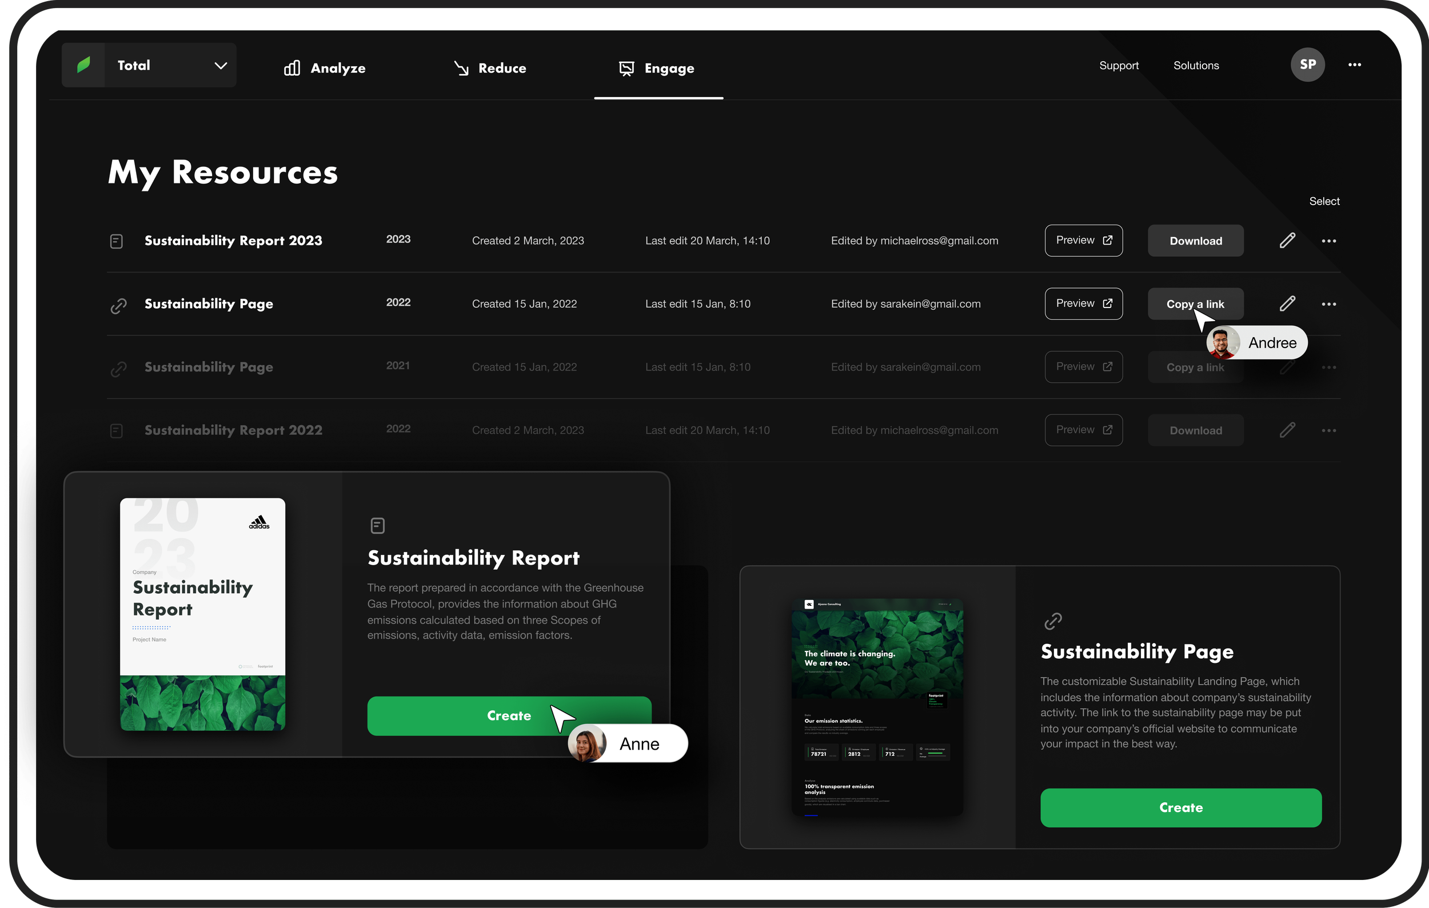Click the Engage presentation icon

tap(626, 69)
